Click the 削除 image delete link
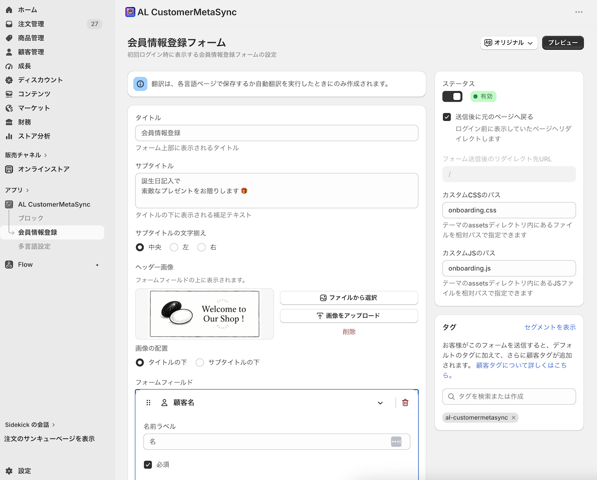Screen dimensions: 597x480 click(349, 332)
